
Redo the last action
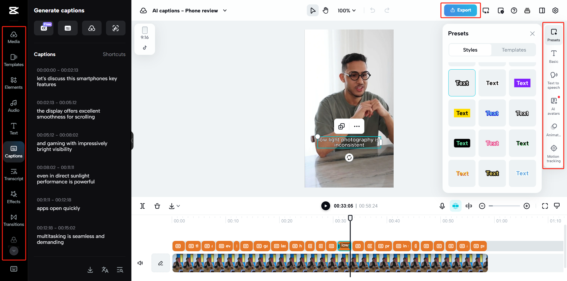pyautogui.click(x=387, y=11)
